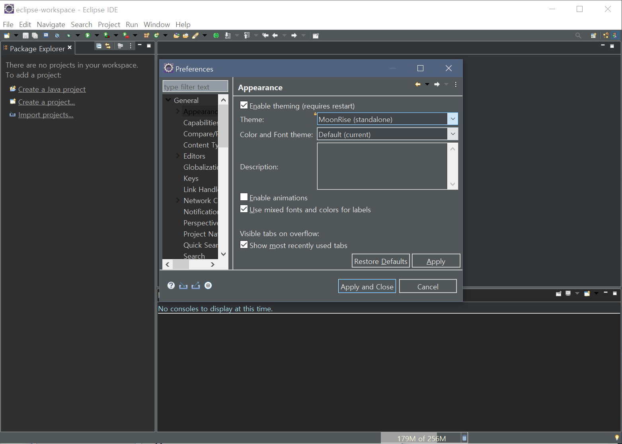Image resolution: width=622 pixels, height=444 pixels.
Task: Click the Import projects link
Action: tap(46, 115)
